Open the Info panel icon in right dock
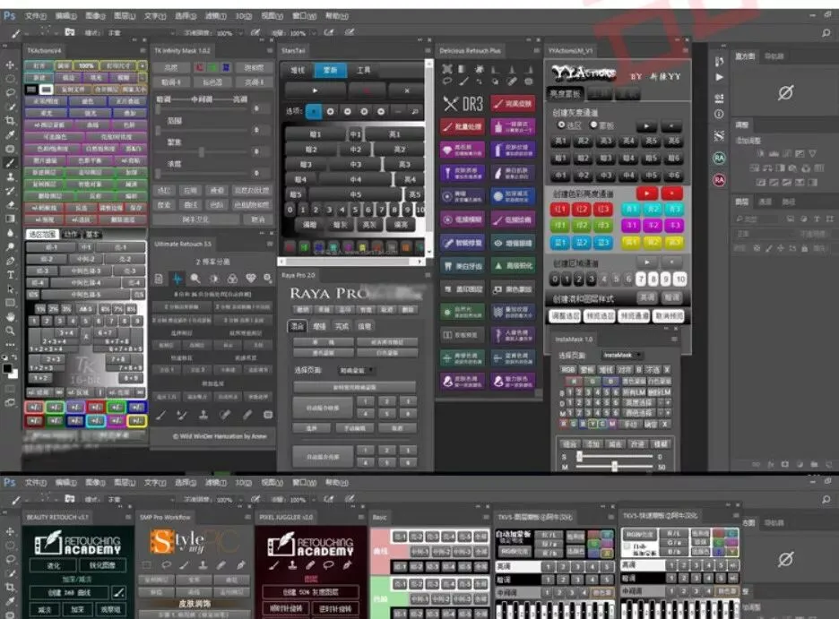Image resolution: width=839 pixels, height=619 pixels. tap(719, 114)
